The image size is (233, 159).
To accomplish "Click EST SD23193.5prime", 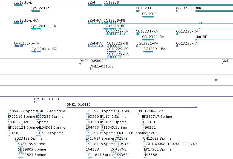I will point(16,141).
